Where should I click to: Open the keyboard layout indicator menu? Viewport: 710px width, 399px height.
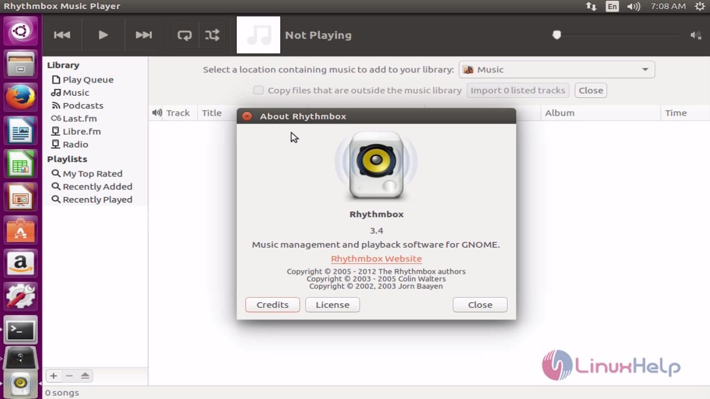pyautogui.click(x=612, y=6)
